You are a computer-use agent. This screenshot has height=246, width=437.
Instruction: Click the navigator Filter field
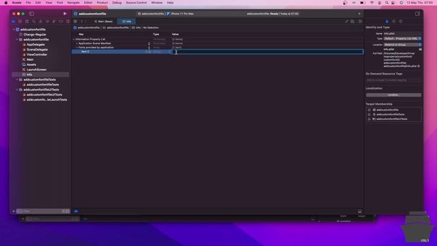point(43,211)
